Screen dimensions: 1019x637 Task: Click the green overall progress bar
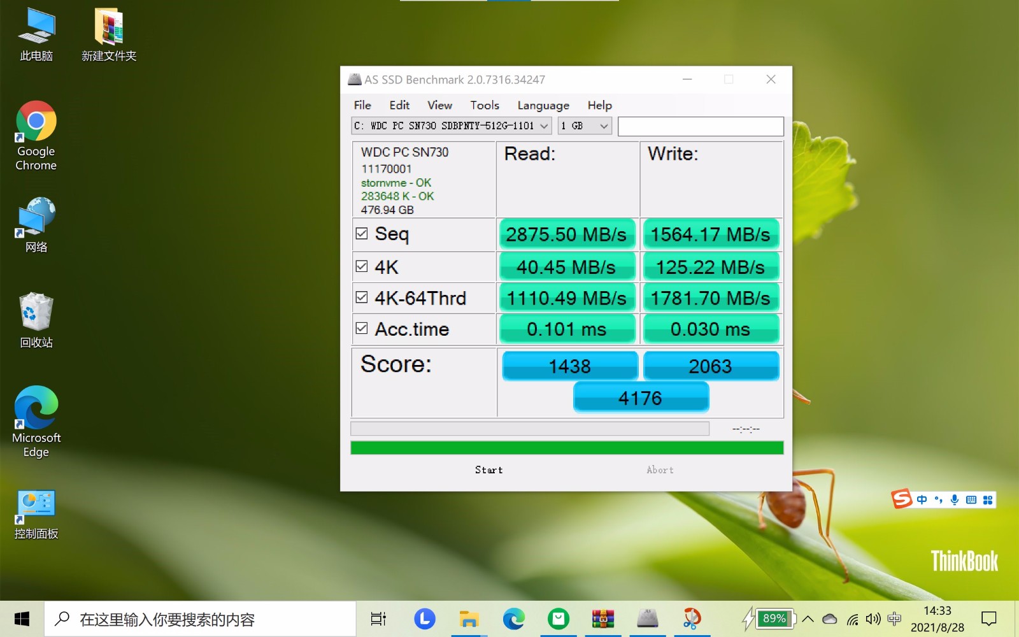click(x=567, y=448)
